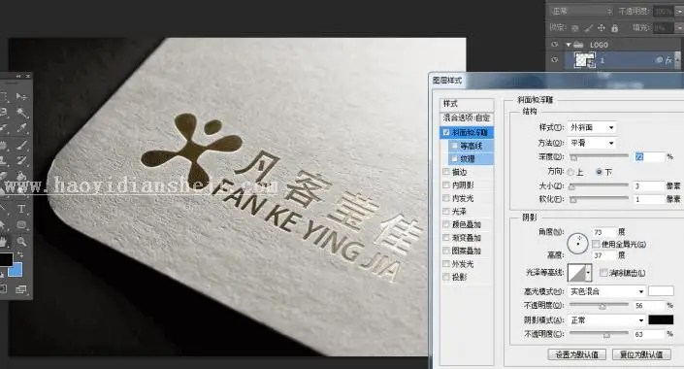Open Layers panel blend mode 正常 dropdown
The width and height of the screenshot is (684, 369).
(x=581, y=11)
